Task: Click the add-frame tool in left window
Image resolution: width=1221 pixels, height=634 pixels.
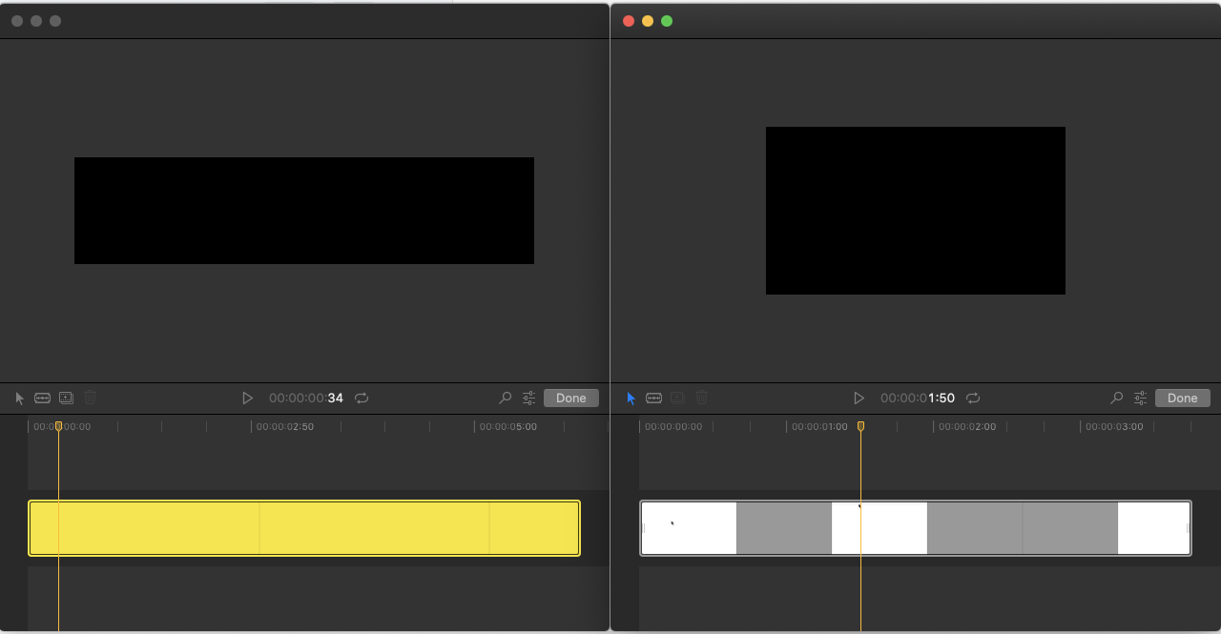Action: coord(66,398)
